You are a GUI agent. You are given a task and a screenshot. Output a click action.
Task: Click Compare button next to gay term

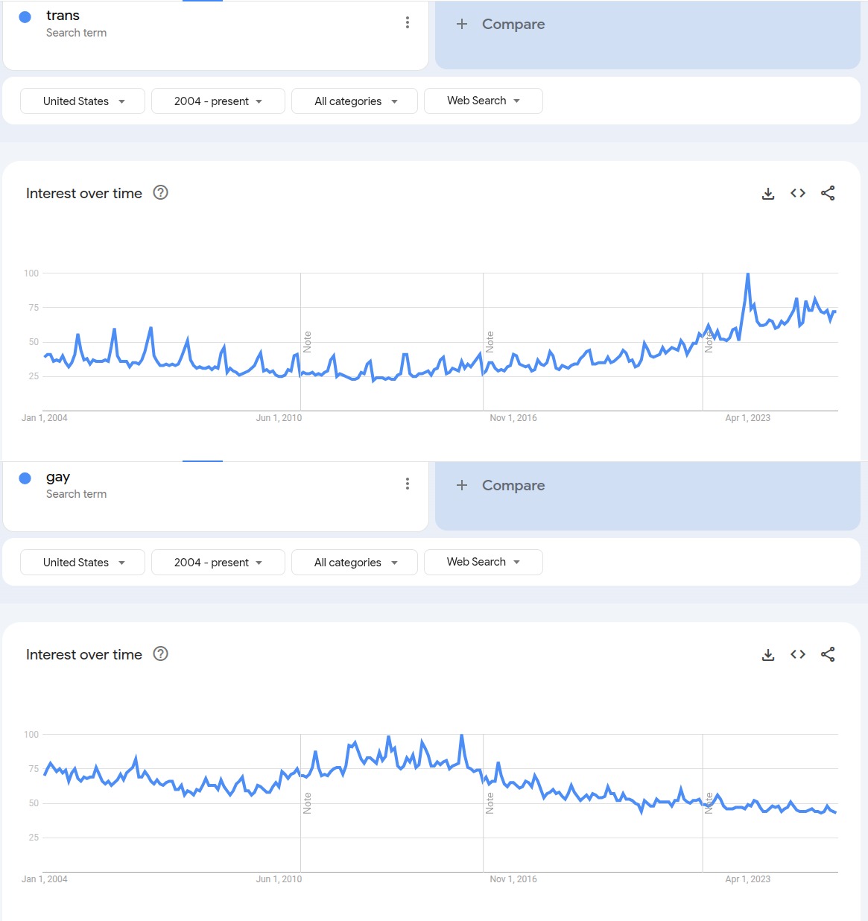501,485
